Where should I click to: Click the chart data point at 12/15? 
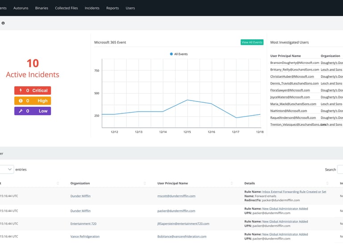(x=187, y=100)
